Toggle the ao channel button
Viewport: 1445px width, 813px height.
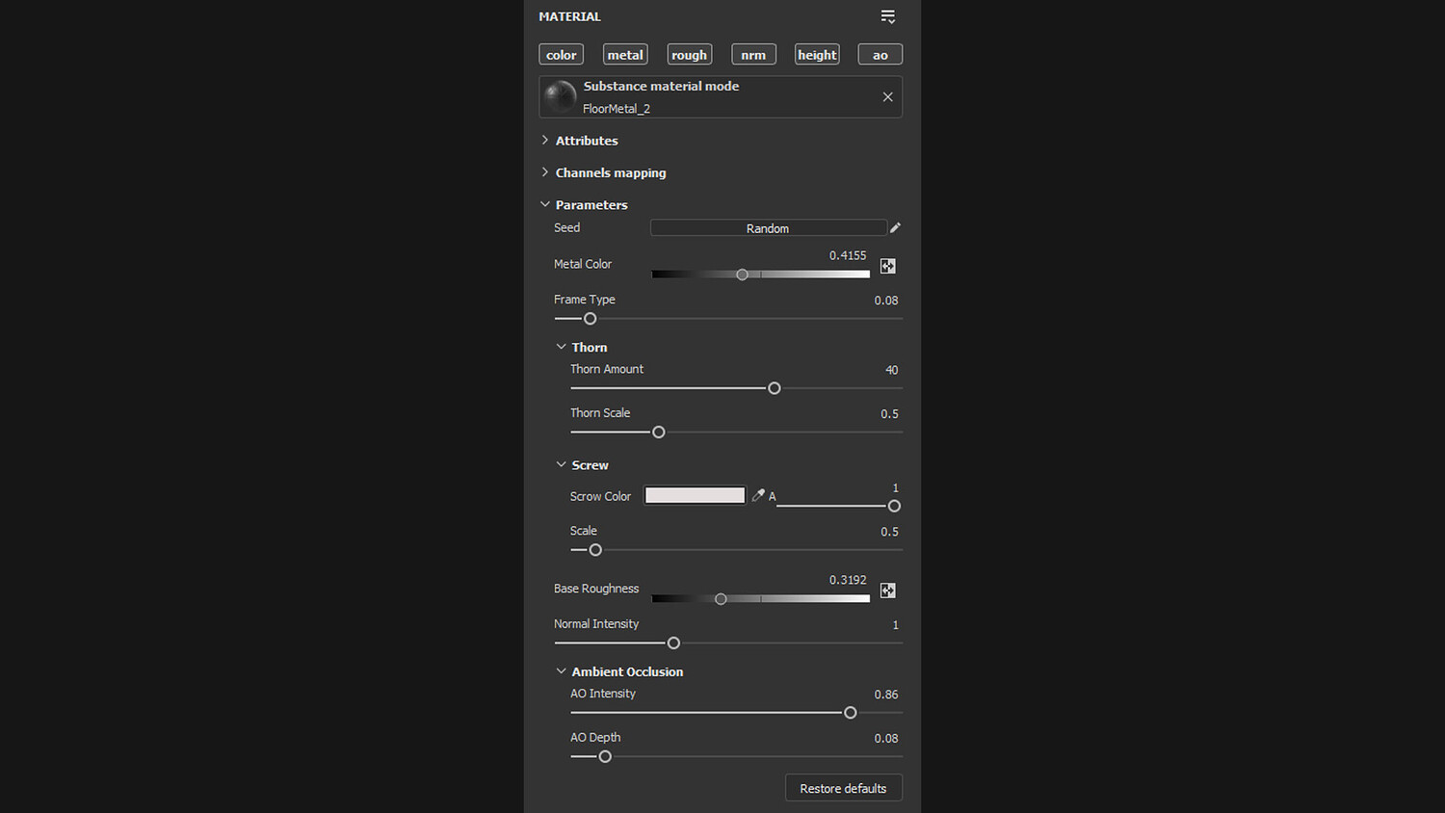coord(880,55)
